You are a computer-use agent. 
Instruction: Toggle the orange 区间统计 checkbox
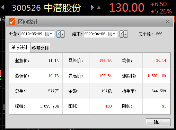[x=12, y=22]
